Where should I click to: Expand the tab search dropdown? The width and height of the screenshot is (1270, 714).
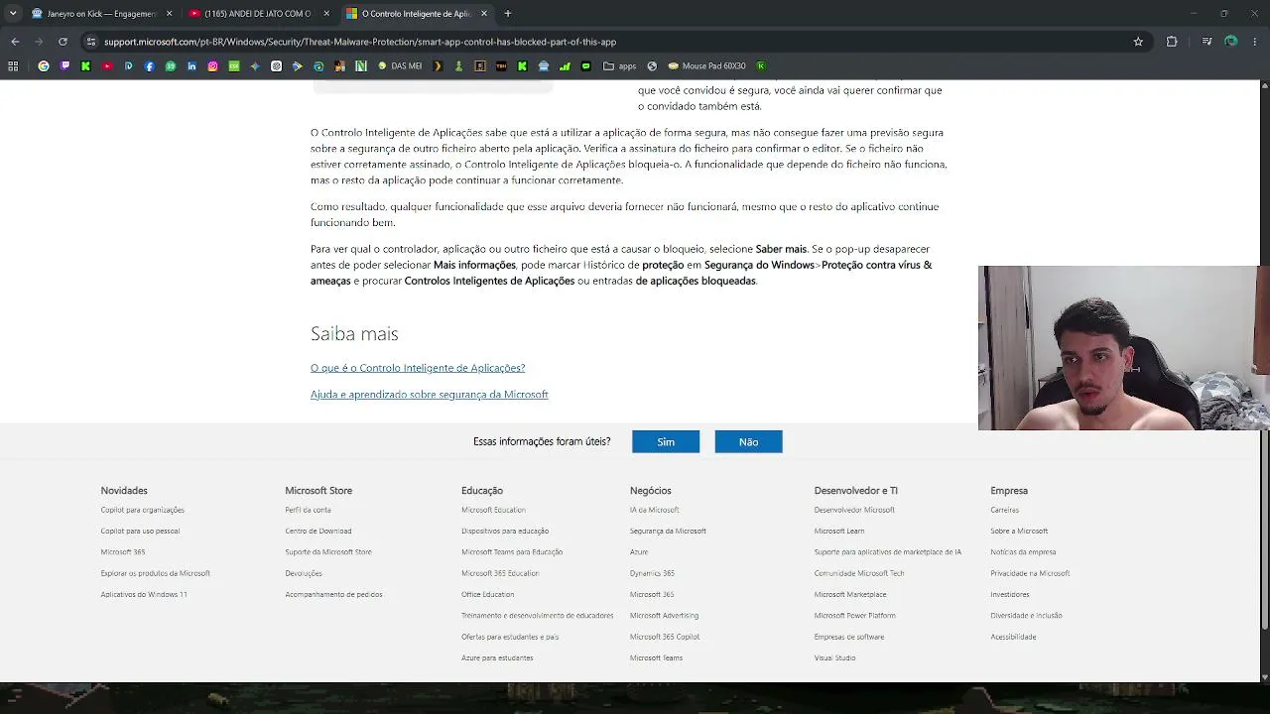pos(13,14)
